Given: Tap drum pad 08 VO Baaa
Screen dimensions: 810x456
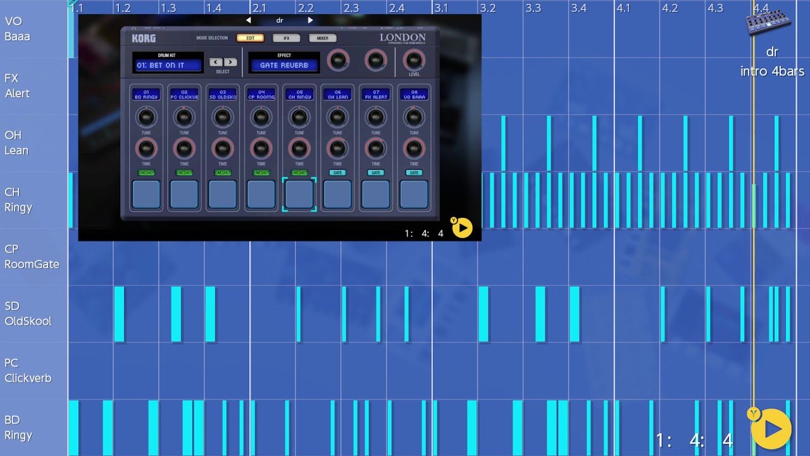Looking at the screenshot, I should (414, 194).
